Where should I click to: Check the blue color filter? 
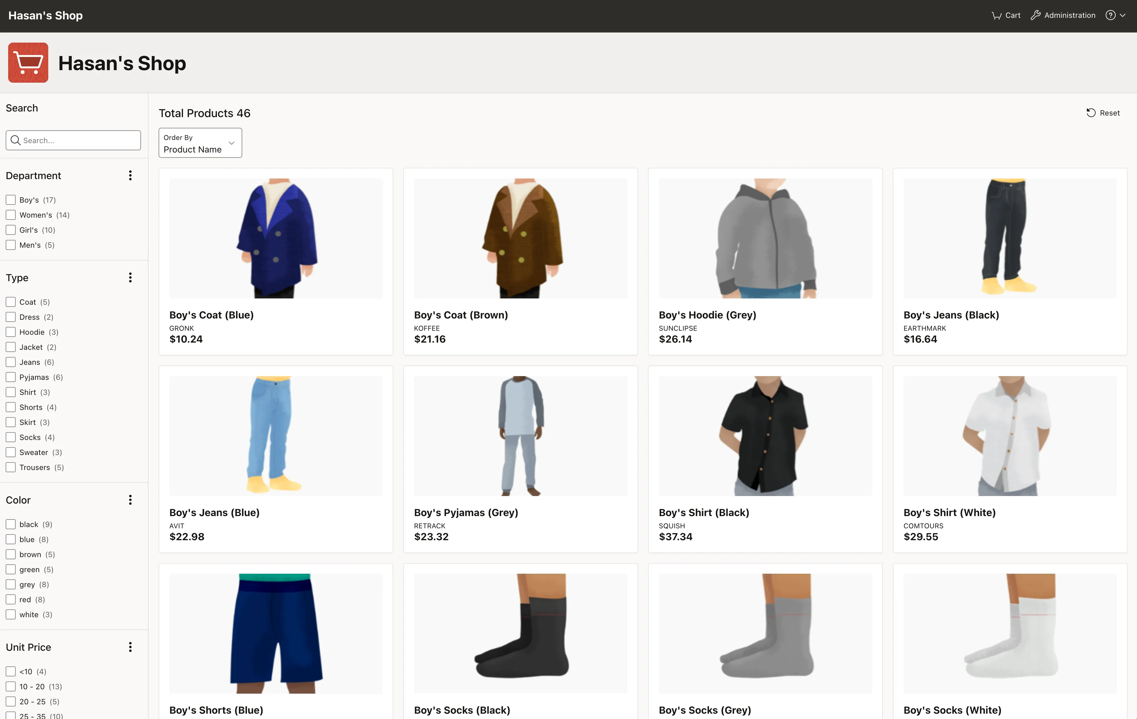(11, 540)
